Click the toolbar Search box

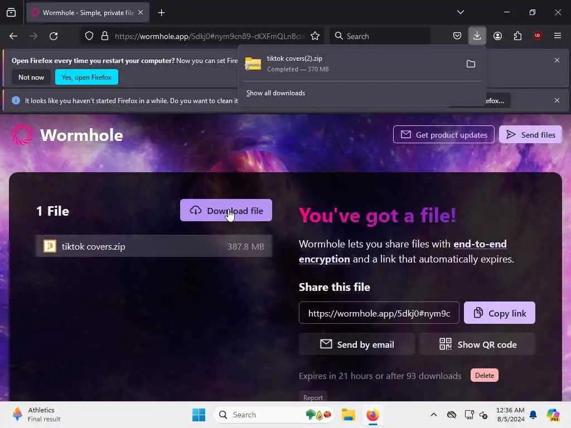tap(380, 36)
